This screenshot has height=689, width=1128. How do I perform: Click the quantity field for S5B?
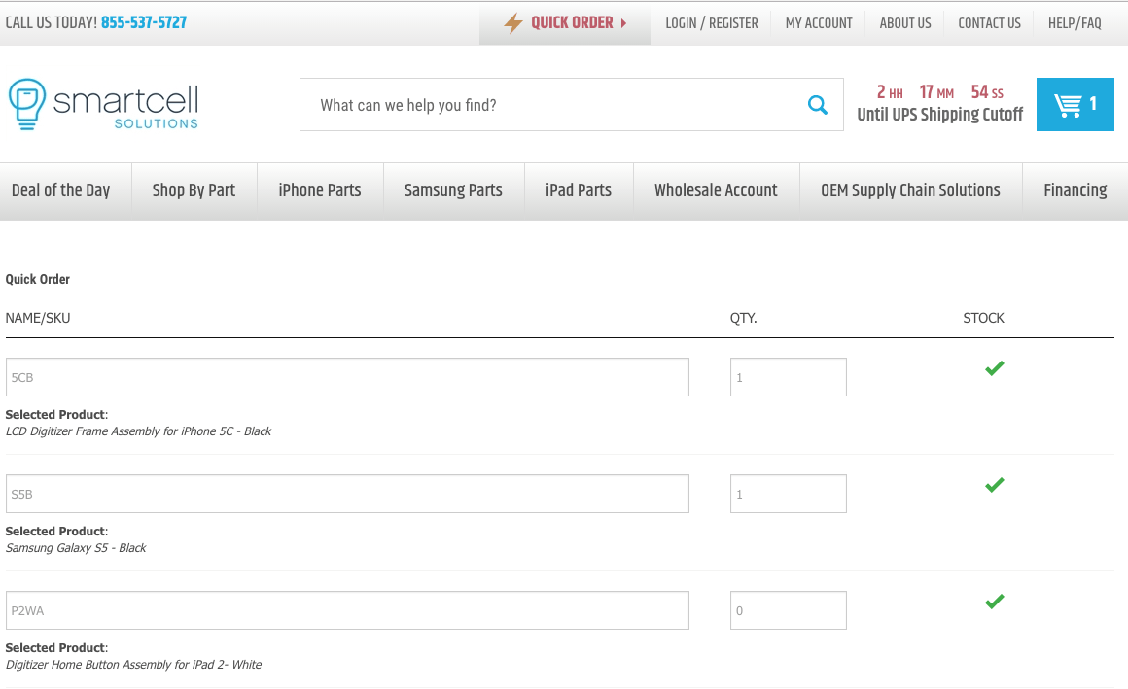[789, 494]
